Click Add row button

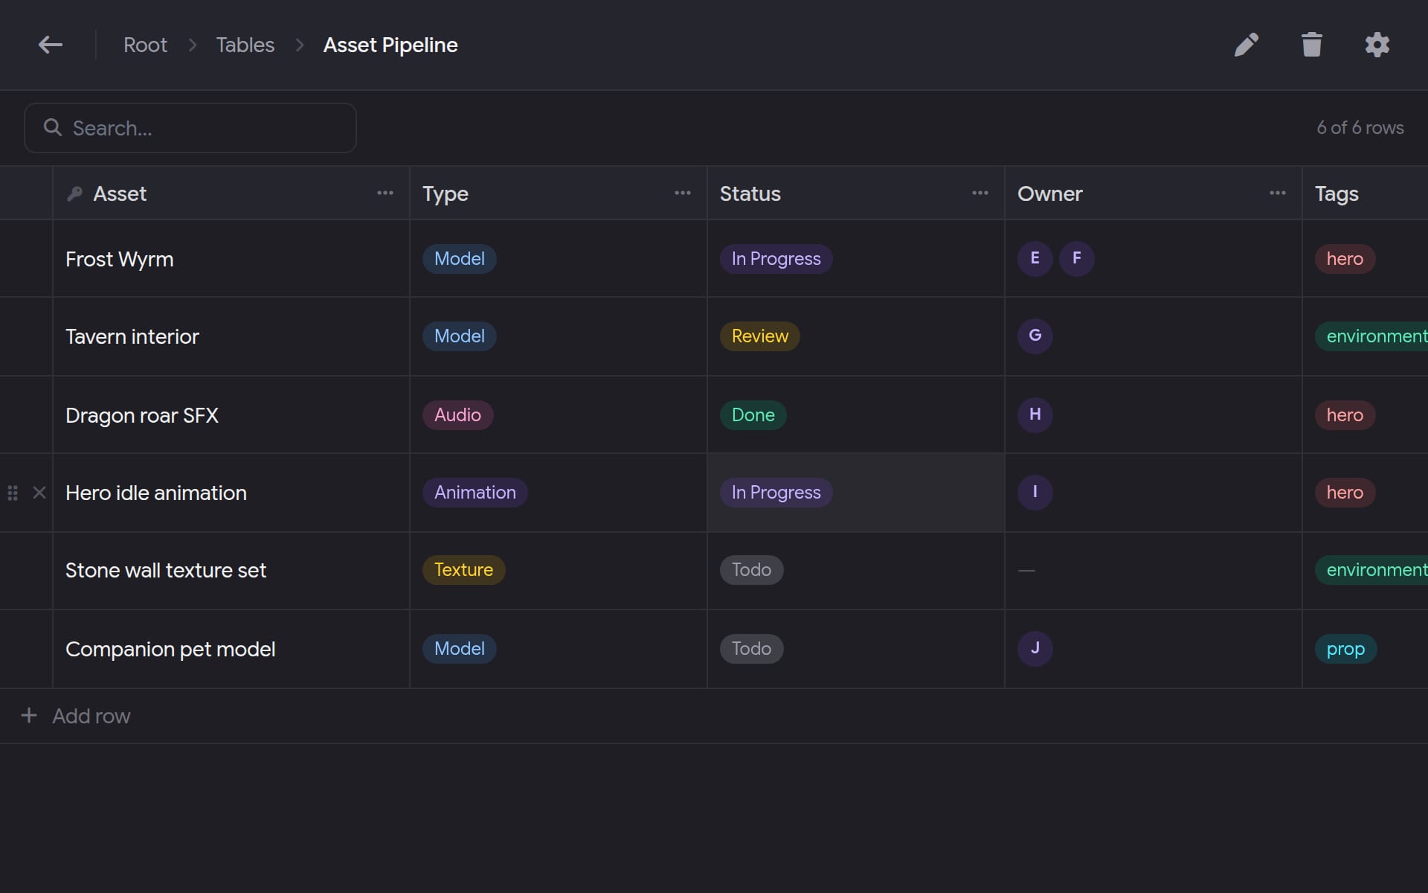point(76,716)
